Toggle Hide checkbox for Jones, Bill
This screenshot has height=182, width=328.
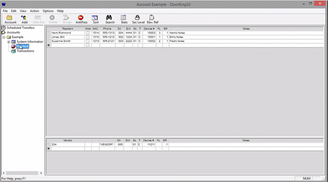(88, 37)
